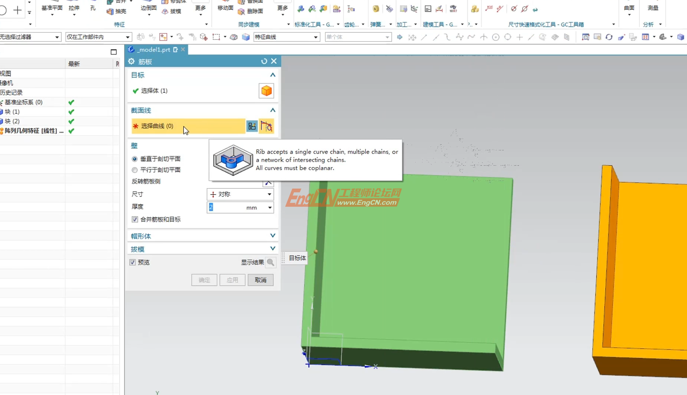
Task: Click the 取消 cancel button
Action: pyautogui.click(x=261, y=280)
